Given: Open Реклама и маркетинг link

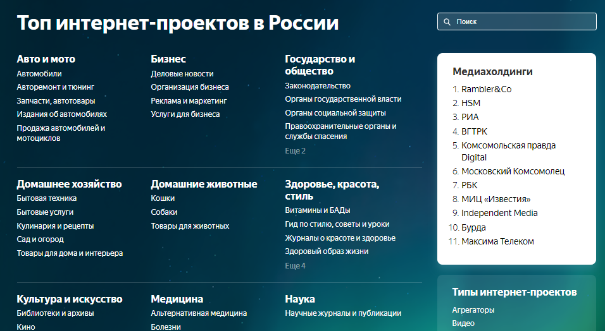Looking at the screenshot, I should (189, 101).
